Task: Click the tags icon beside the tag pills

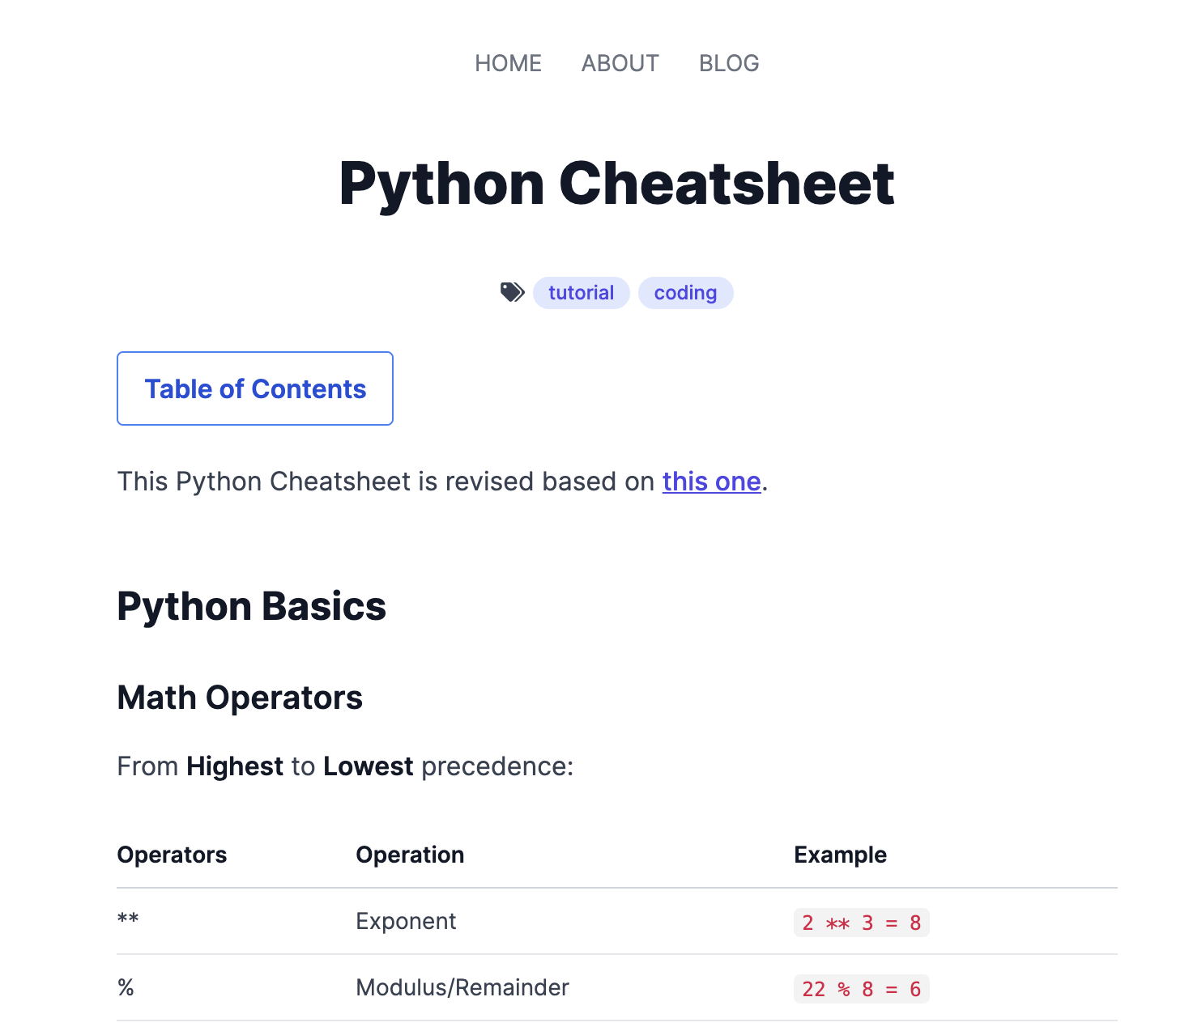Action: pyautogui.click(x=512, y=292)
